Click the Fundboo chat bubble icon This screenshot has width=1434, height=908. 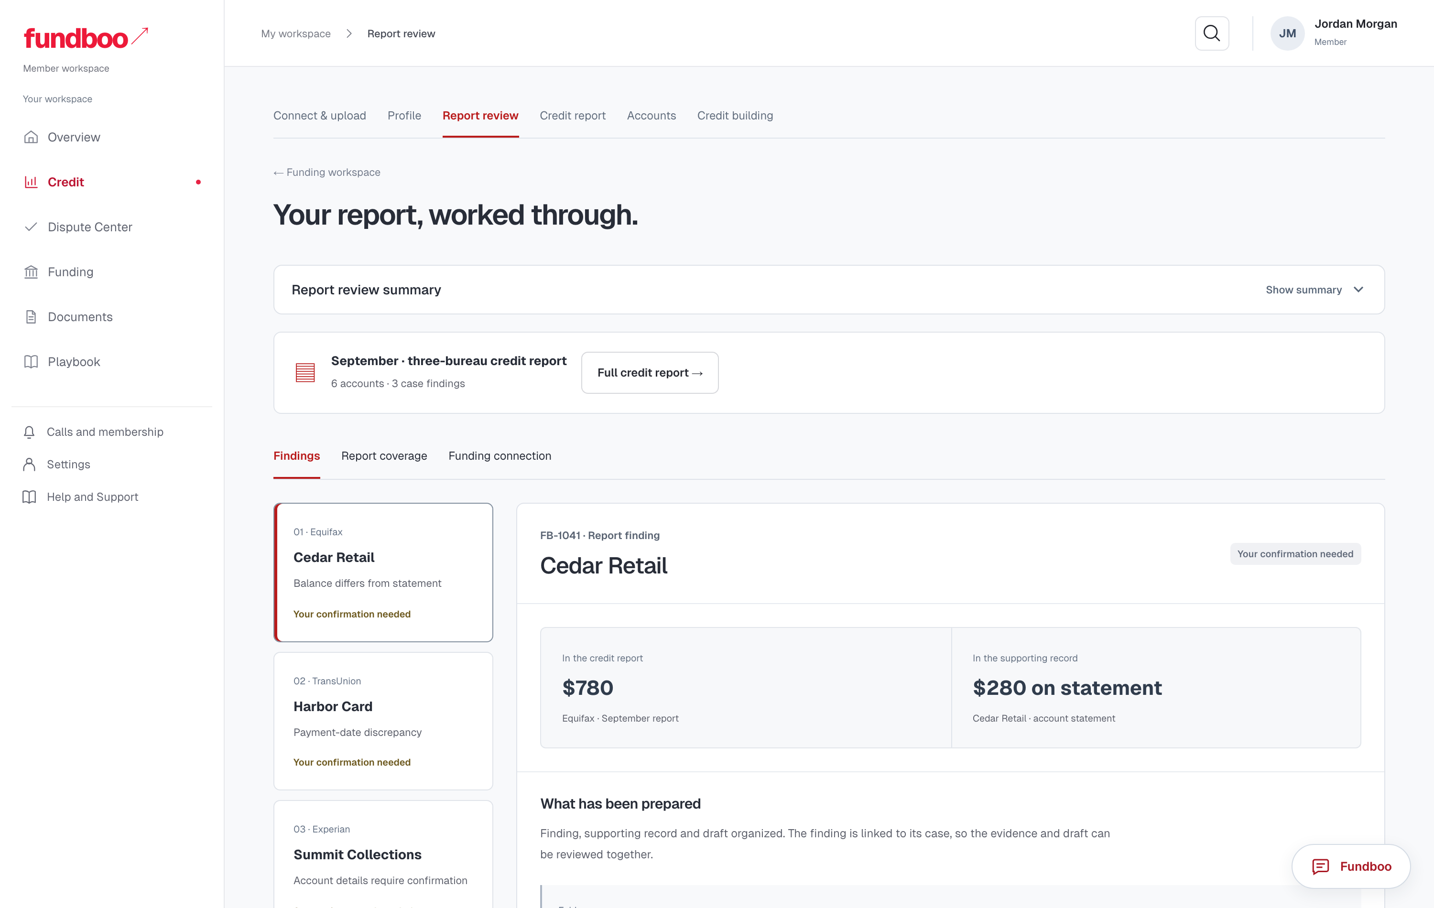click(1320, 866)
